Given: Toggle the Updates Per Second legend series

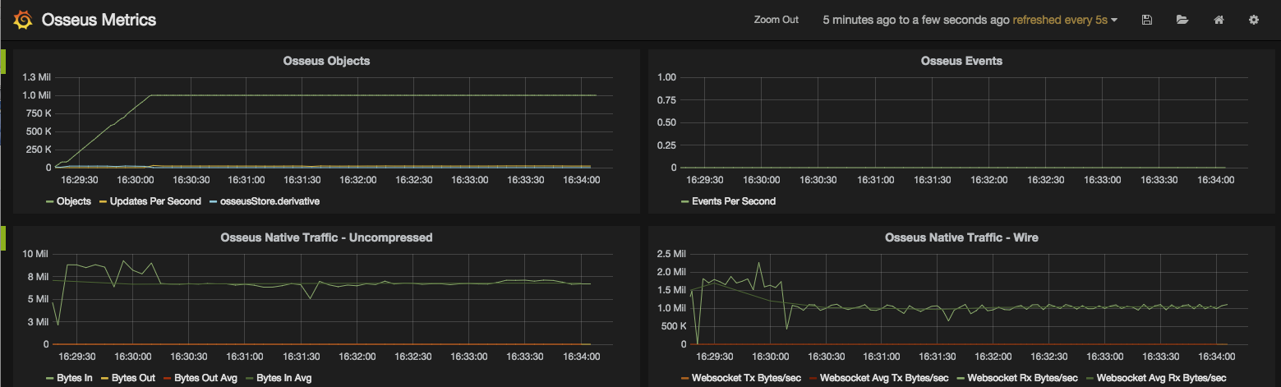Looking at the screenshot, I should click(x=155, y=201).
